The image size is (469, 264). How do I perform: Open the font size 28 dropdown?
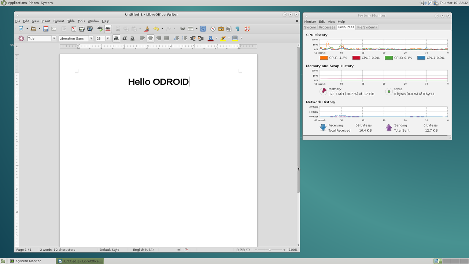click(x=108, y=38)
